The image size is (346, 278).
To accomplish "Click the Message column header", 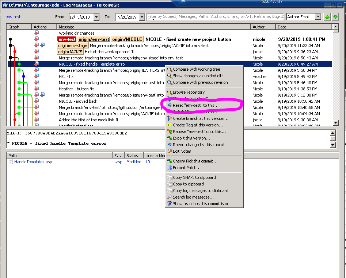I will [x=153, y=27].
